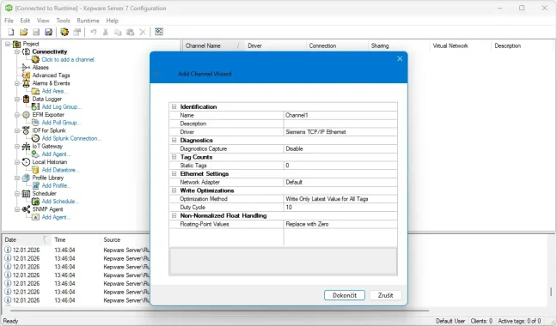Click the New Channel toolbar icon

64,33
